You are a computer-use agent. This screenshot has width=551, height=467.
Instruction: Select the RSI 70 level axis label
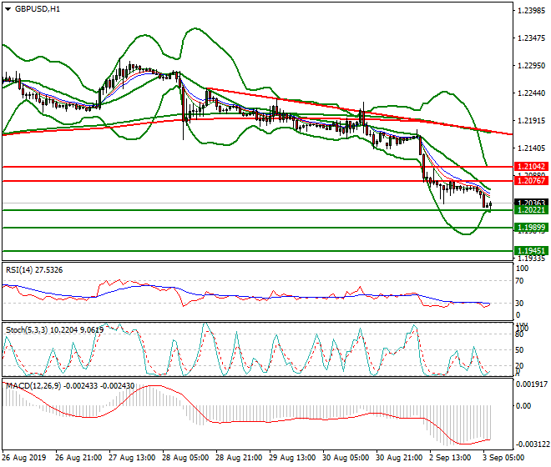(x=519, y=281)
